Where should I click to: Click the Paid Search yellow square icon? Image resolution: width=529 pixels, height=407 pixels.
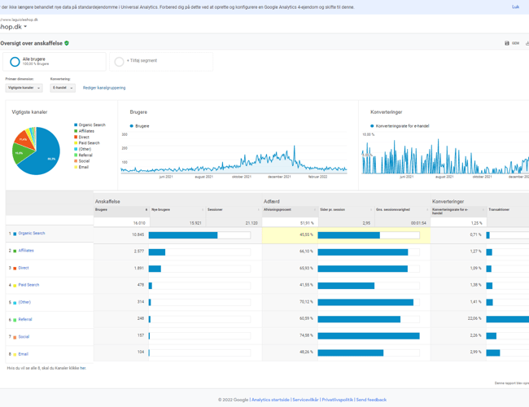15,285
